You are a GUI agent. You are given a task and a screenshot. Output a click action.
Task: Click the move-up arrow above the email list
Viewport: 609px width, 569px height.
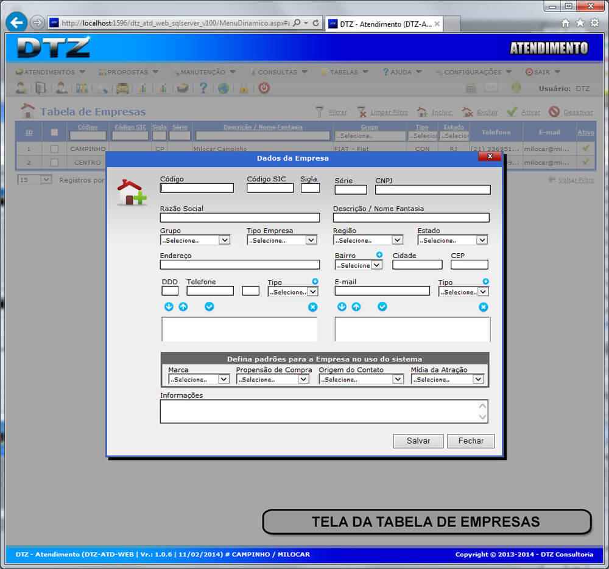(356, 307)
